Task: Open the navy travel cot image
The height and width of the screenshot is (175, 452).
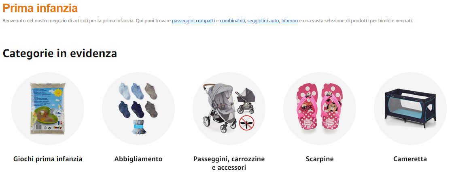Action: coord(410,108)
